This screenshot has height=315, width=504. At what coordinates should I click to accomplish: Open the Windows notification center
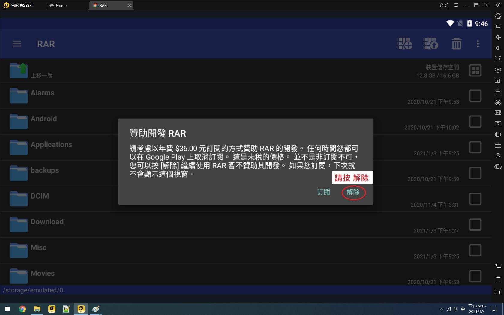click(494, 309)
